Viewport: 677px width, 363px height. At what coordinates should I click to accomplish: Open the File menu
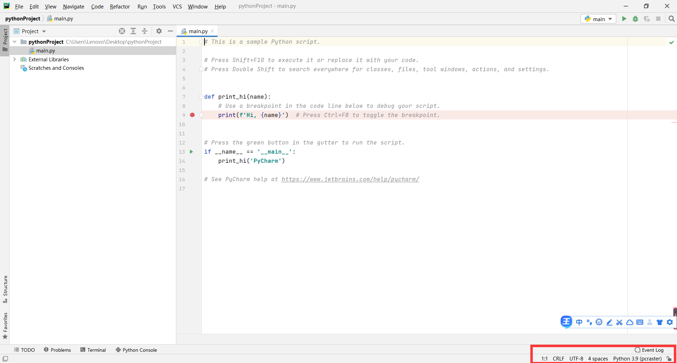[19, 6]
